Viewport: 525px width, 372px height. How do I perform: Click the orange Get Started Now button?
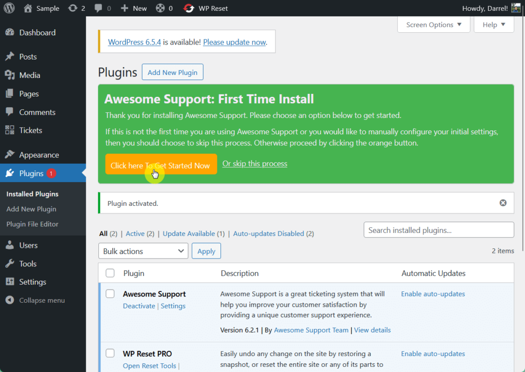pyautogui.click(x=161, y=164)
